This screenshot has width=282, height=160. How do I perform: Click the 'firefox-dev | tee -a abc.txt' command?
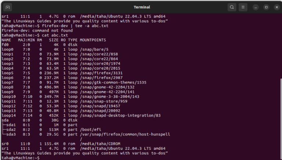point(75,26)
